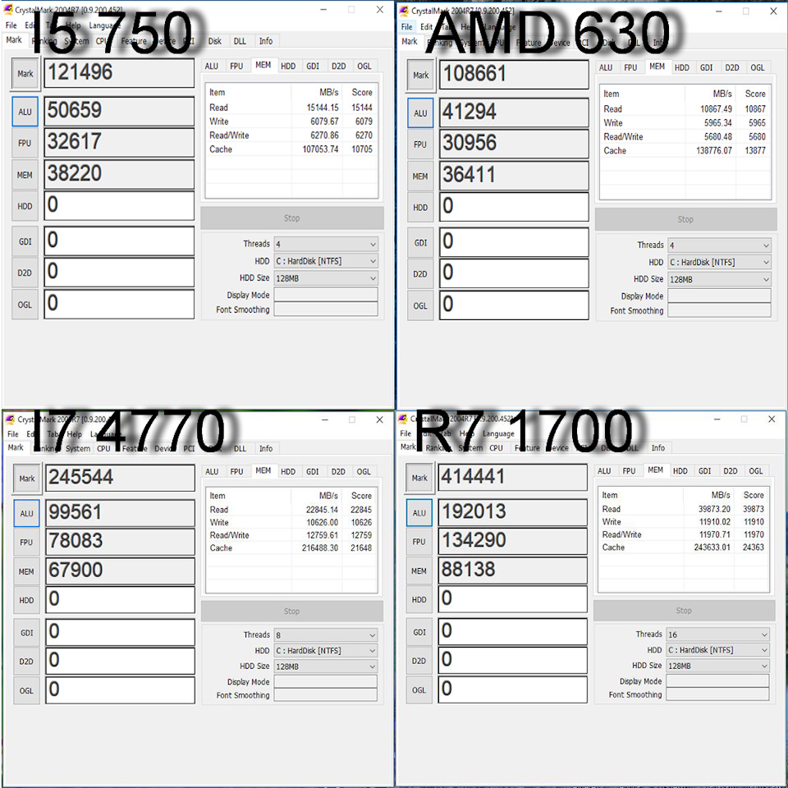Click Read/Write value 11970.71 in R7 1700 table
Screen dimensions: 788x788
click(x=714, y=534)
